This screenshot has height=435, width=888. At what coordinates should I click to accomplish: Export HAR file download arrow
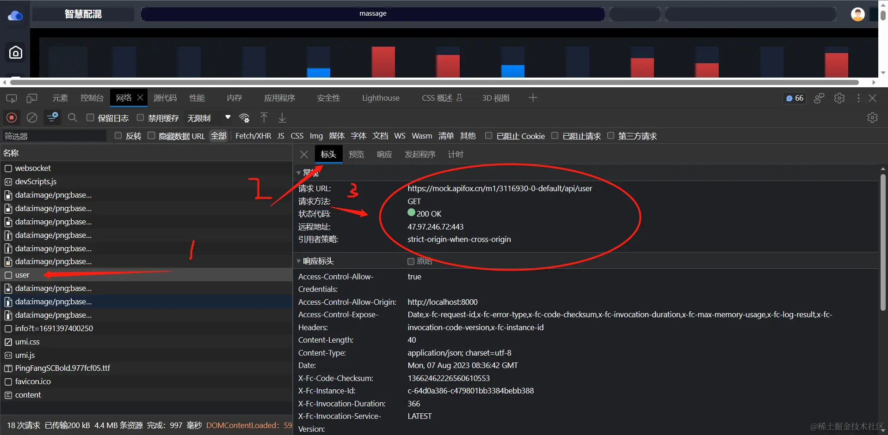pos(282,118)
